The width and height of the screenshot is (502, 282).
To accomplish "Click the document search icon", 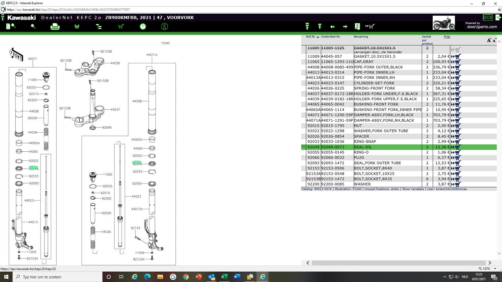I will tap(11, 26).
